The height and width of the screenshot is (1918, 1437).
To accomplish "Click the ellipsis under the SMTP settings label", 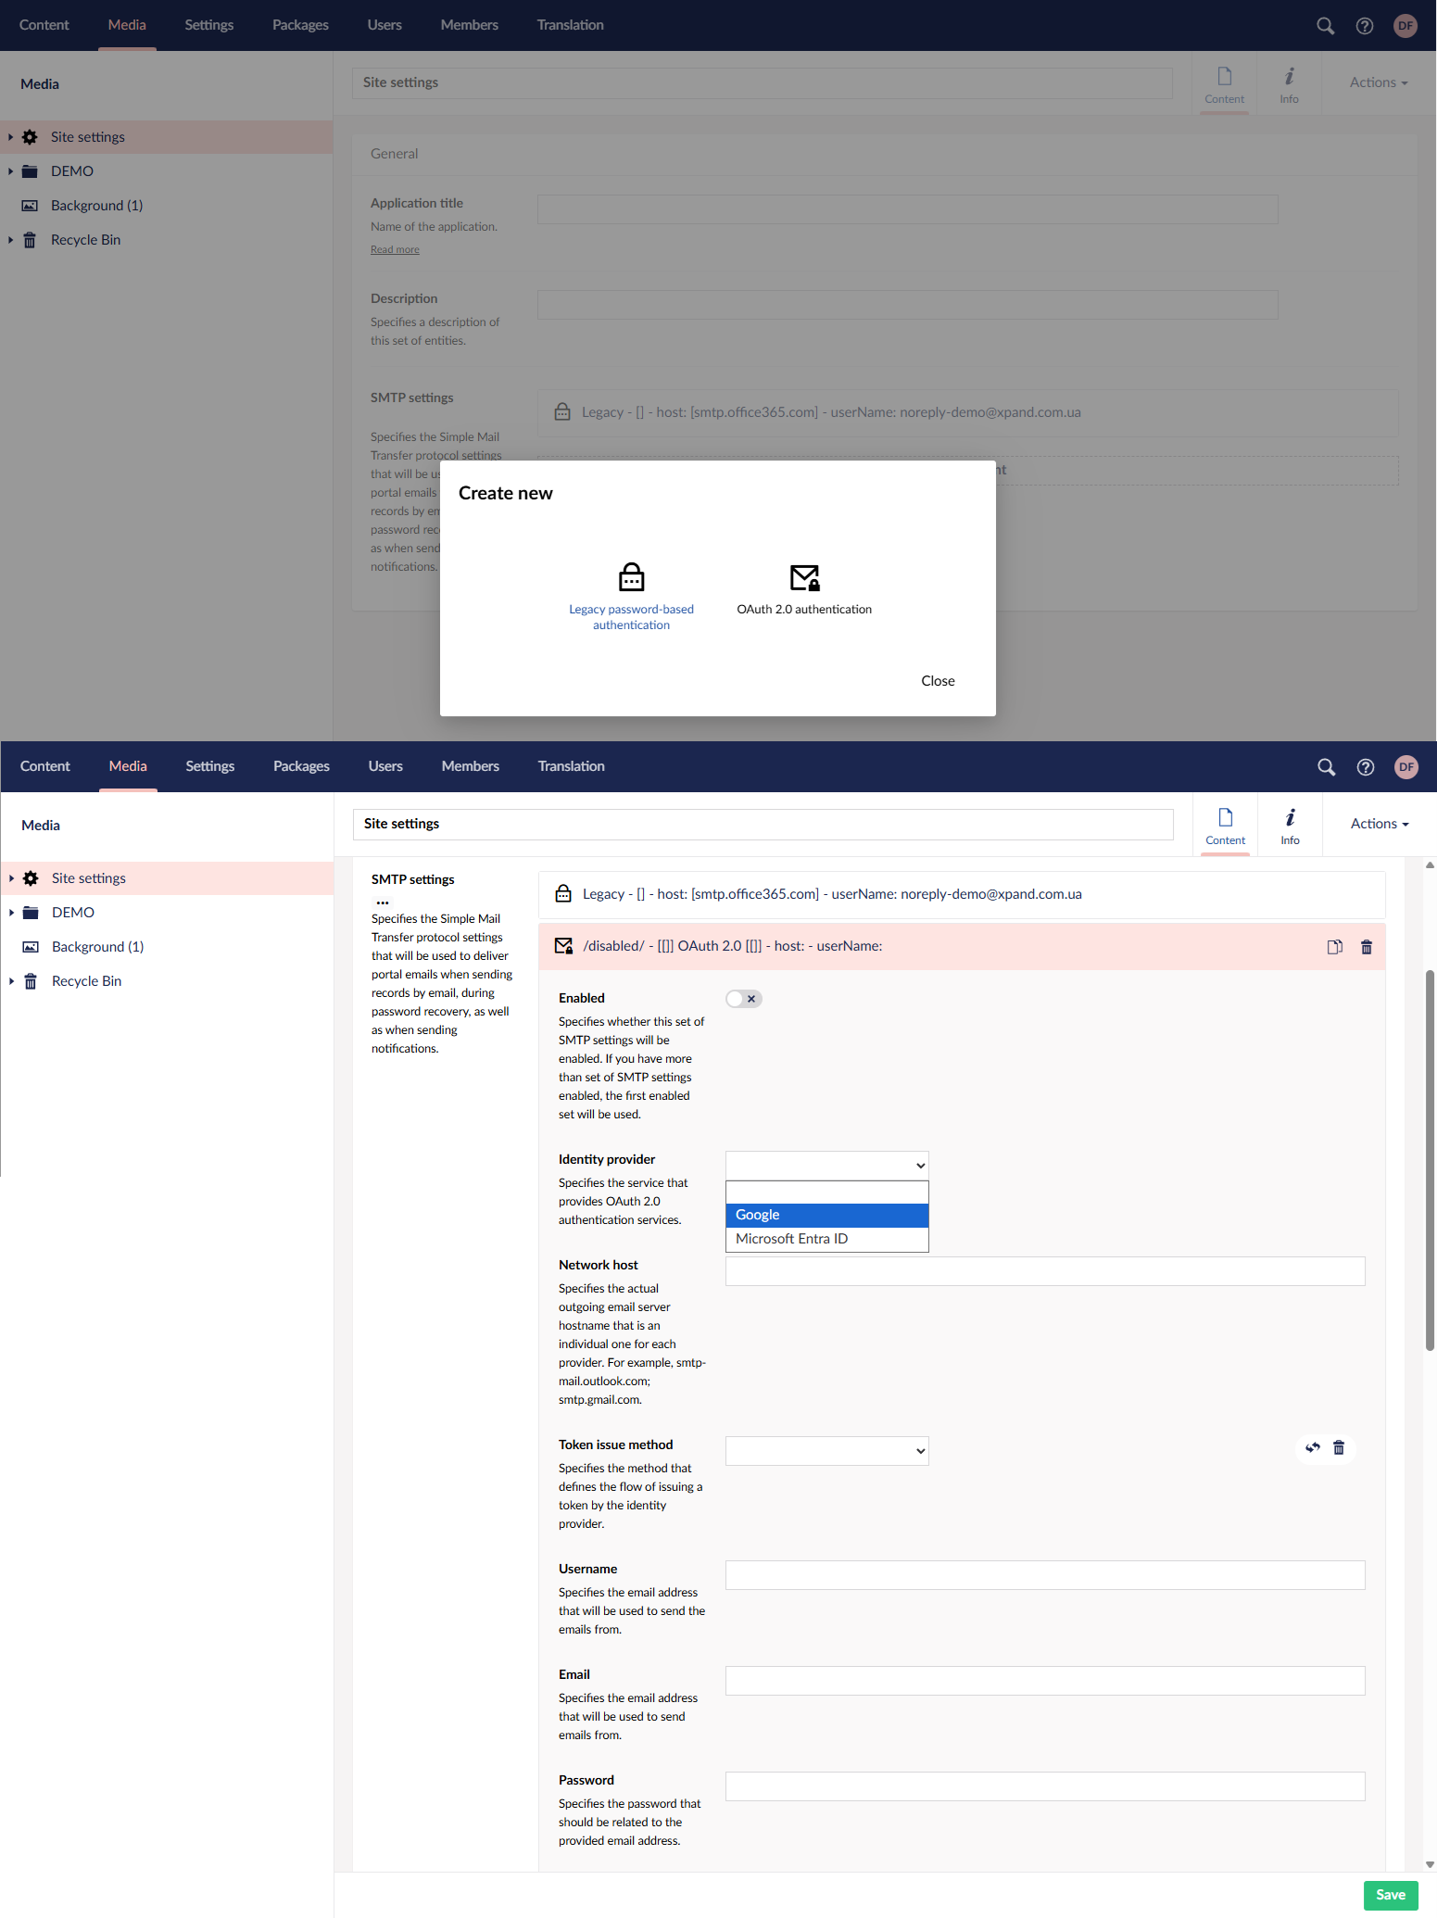I will [x=383, y=902].
